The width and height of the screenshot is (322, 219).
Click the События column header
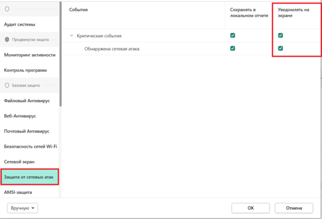pyautogui.click(x=78, y=10)
